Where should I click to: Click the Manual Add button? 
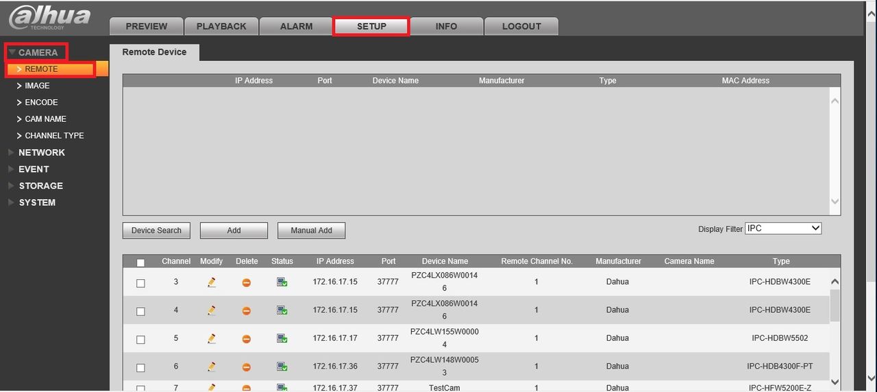[311, 231]
